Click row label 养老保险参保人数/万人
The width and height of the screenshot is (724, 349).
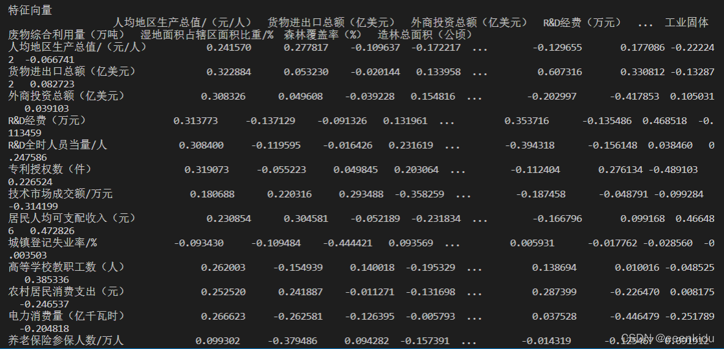click(x=66, y=340)
